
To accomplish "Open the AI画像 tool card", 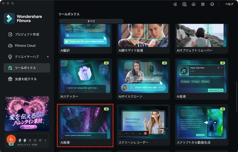I will point(85,125).
